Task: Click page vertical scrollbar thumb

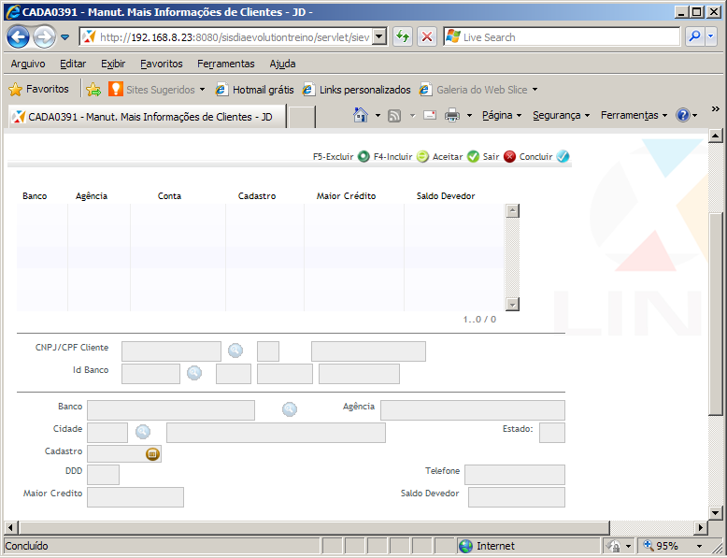Action: point(716,313)
